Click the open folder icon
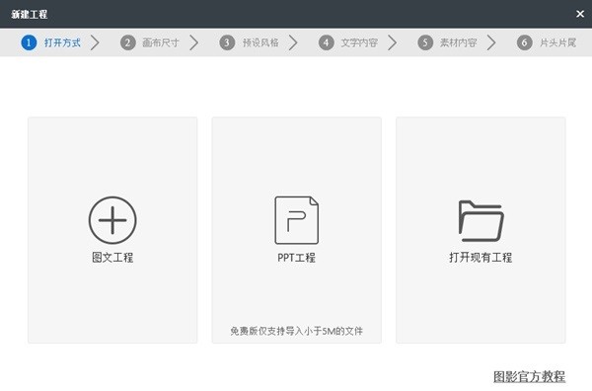 481,220
